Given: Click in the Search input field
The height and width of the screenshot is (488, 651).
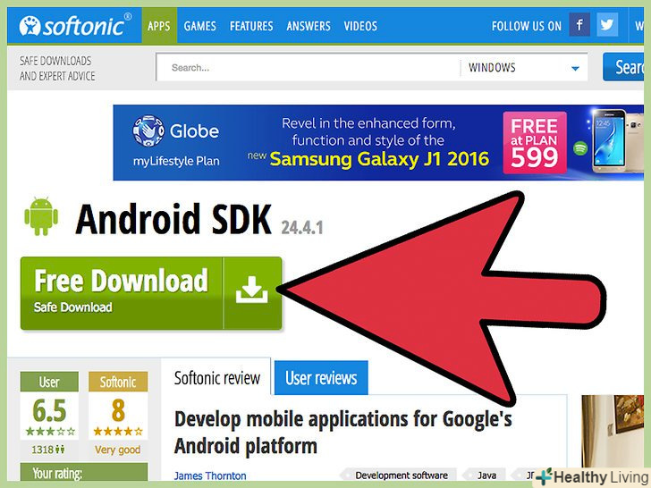Looking at the screenshot, I should tap(308, 67).
